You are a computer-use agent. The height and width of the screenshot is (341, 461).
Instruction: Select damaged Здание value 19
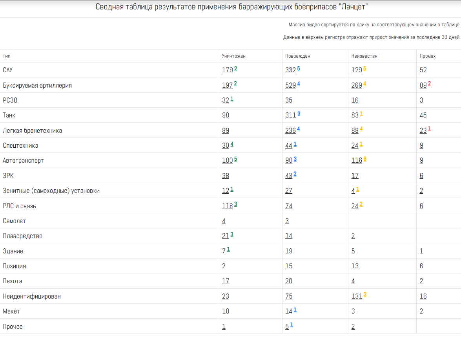289,251
